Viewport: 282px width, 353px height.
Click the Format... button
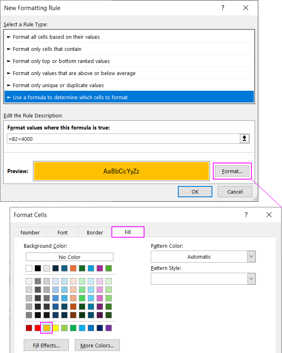[232, 171]
